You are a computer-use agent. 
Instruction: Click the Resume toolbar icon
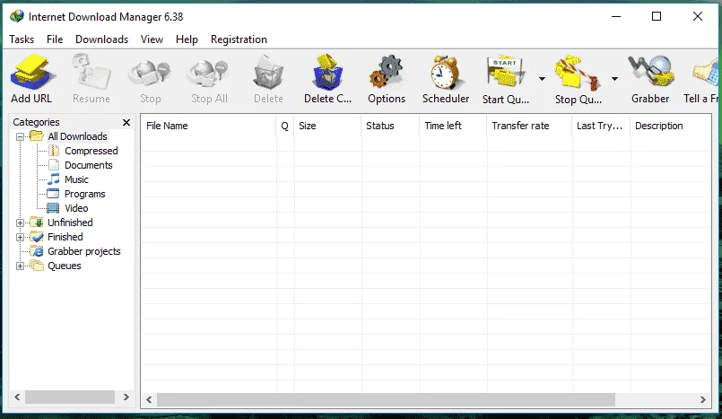(91, 73)
